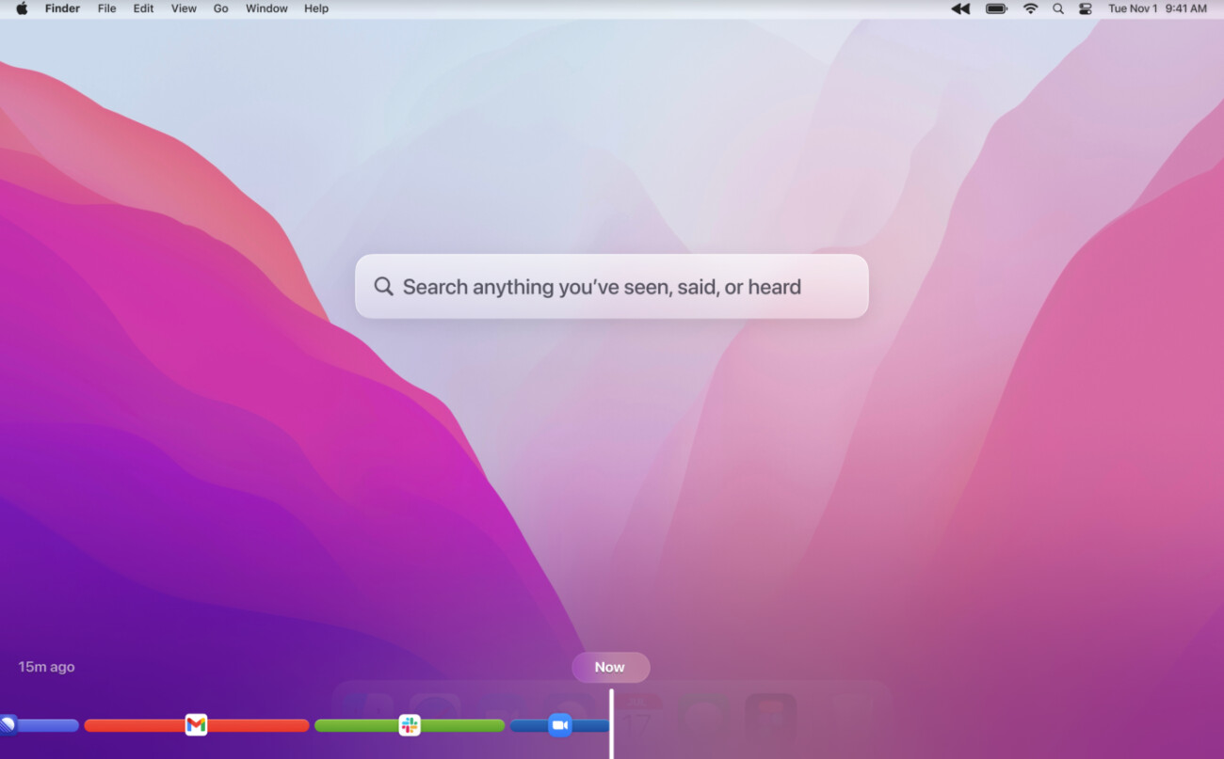
Task: Open the Gmail session on the timeline
Action: [x=196, y=724]
